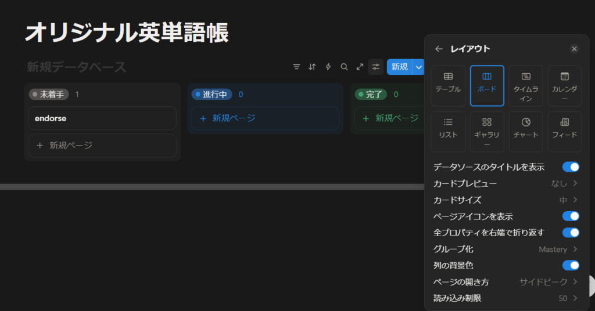Select the テーブル layout option
Image resolution: width=595 pixels, height=311 pixels.
pyautogui.click(x=448, y=85)
